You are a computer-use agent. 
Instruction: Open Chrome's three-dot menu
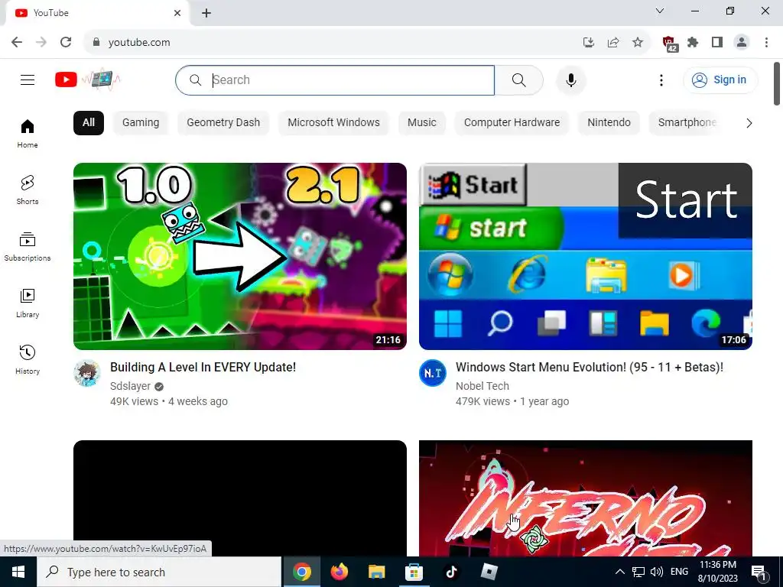[766, 43]
